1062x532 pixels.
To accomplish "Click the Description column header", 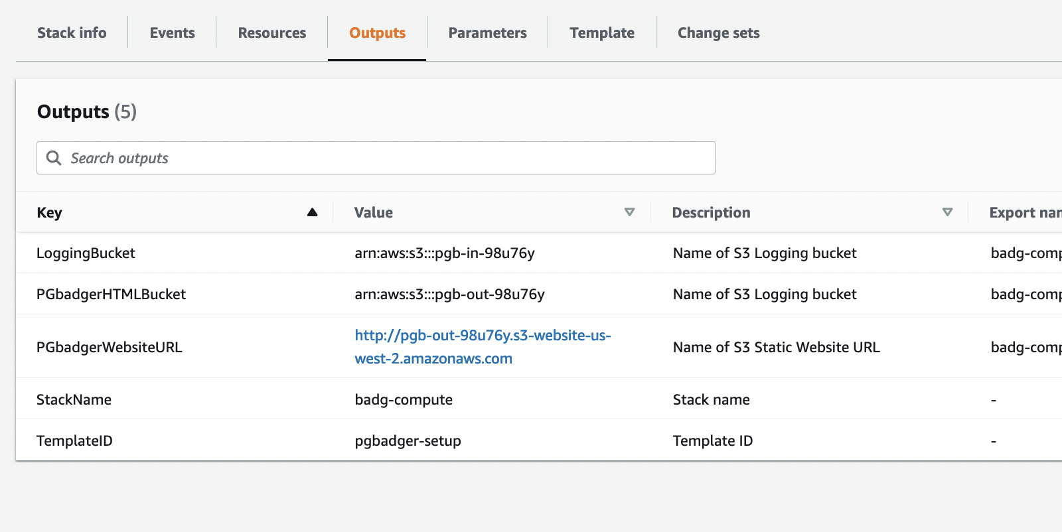I will tap(711, 213).
